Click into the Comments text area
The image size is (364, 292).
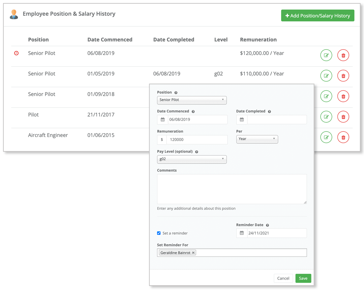point(232,189)
